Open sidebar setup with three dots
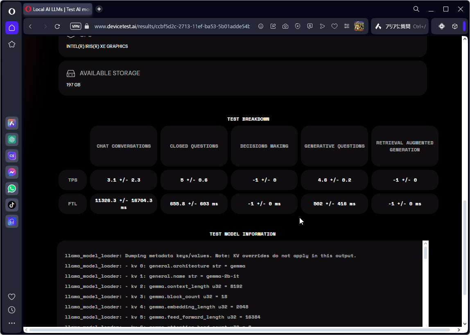 (11, 323)
